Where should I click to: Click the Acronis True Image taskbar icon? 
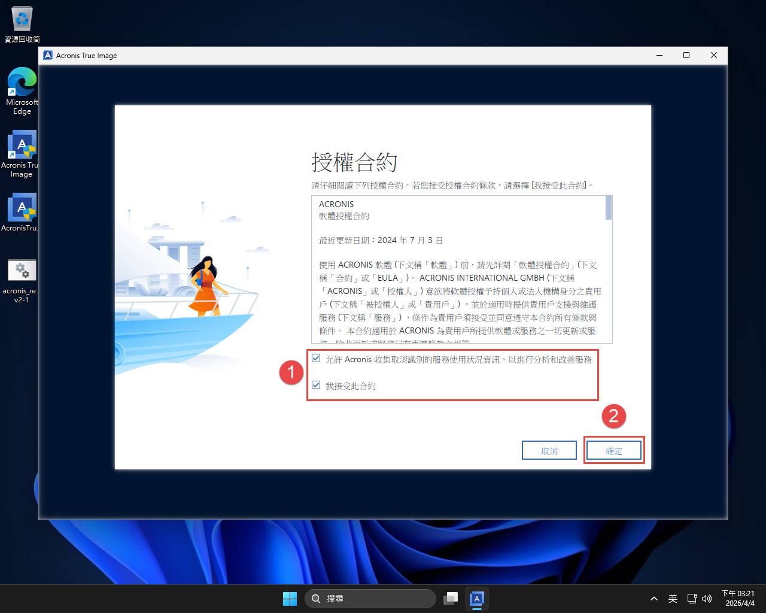[x=477, y=599]
